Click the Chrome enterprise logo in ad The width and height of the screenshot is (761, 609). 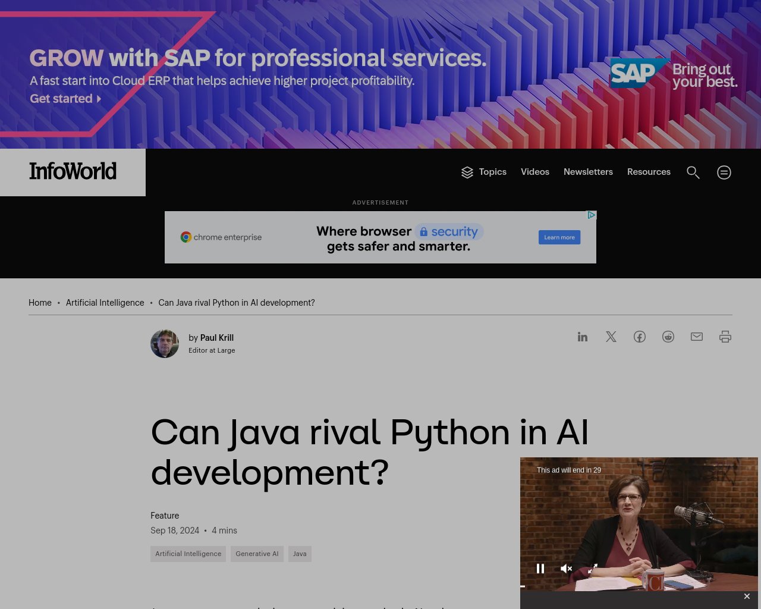221,237
